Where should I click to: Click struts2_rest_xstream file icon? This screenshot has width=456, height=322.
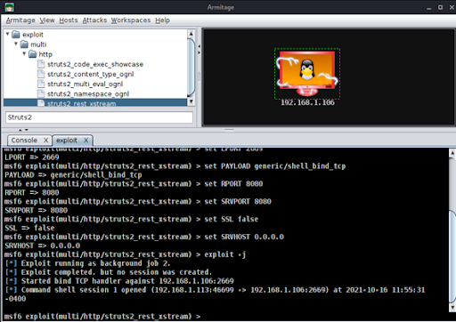click(41, 103)
